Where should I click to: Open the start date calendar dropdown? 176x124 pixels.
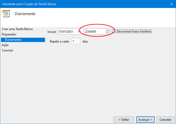pos(79,32)
